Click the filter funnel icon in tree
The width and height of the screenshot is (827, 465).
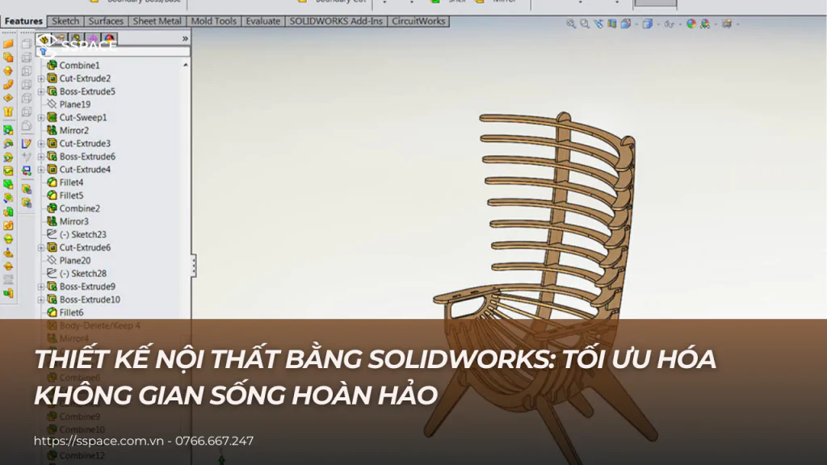pos(44,52)
